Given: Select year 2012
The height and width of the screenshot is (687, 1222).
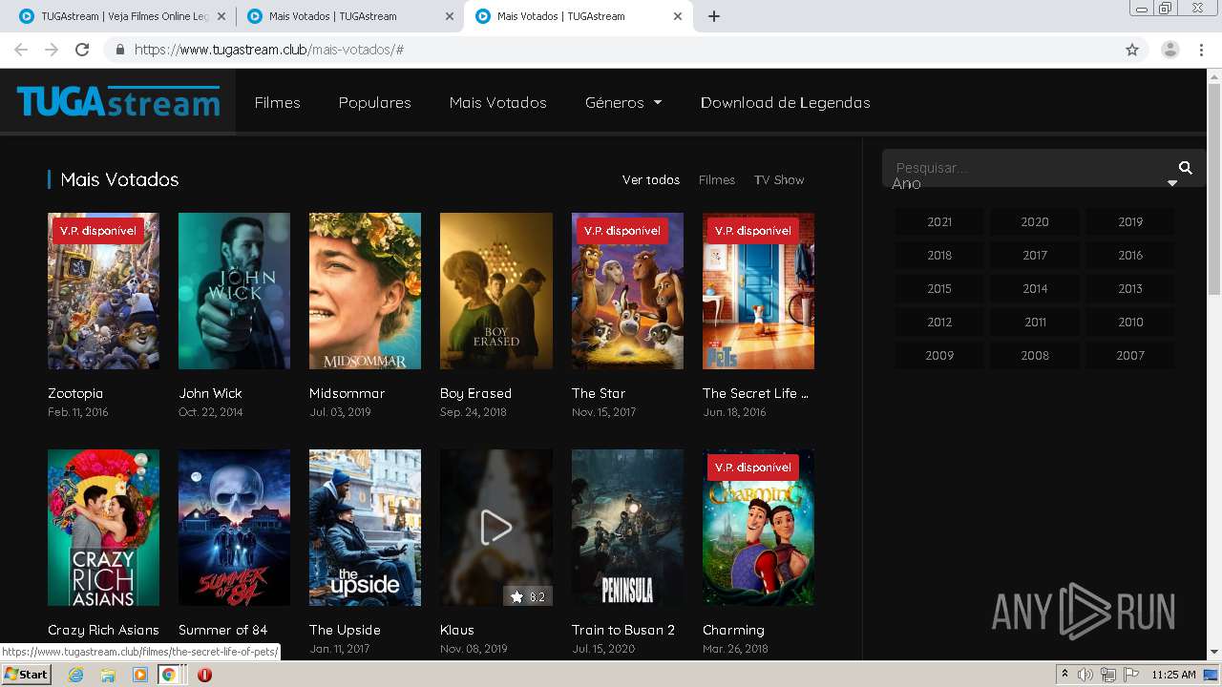Looking at the screenshot, I should 939,322.
